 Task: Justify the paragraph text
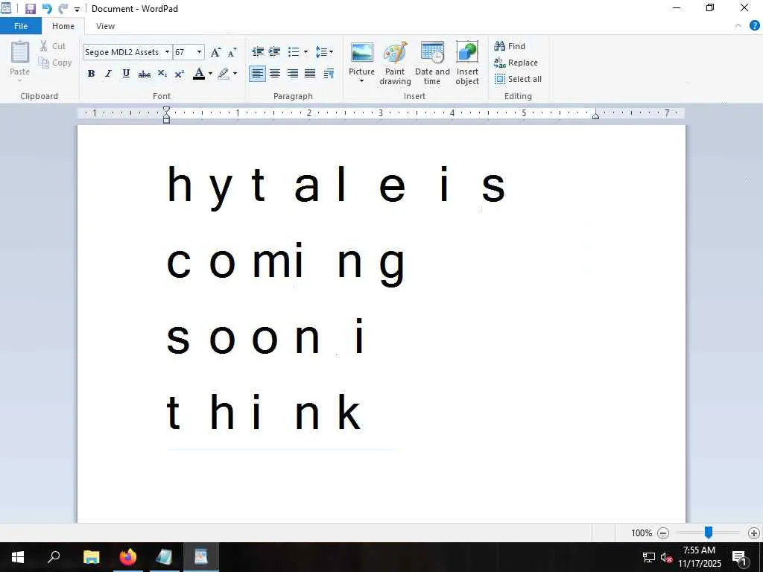pyautogui.click(x=310, y=74)
